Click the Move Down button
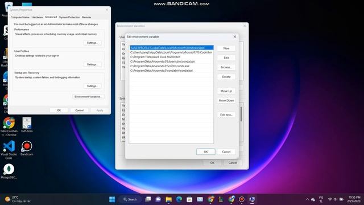 coord(226,101)
